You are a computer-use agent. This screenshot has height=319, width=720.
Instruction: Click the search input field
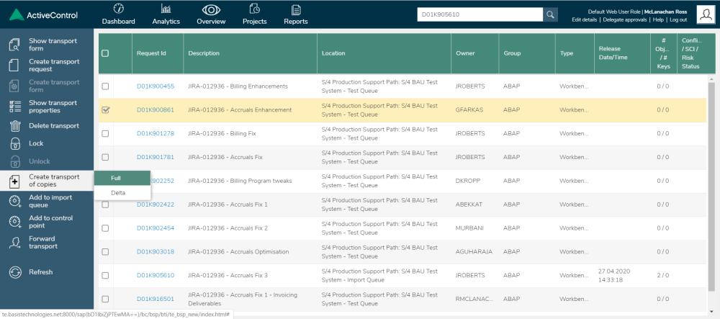click(480, 14)
